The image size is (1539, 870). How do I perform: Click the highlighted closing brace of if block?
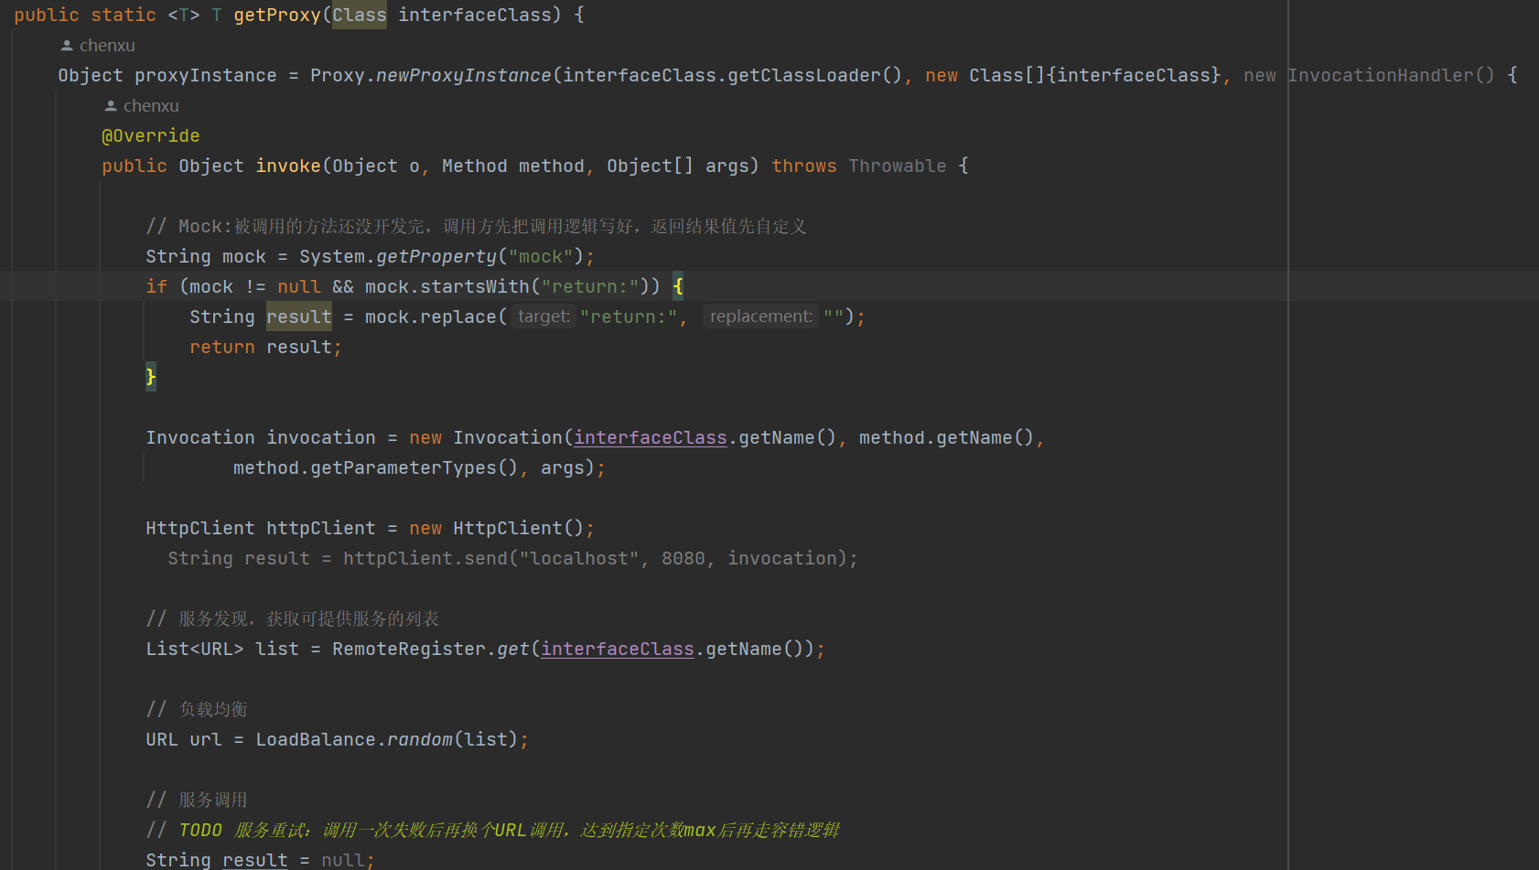pyautogui.click(x=151, y=377)
